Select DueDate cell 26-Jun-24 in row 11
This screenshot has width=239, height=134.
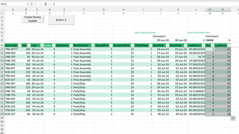pos(161,49)
